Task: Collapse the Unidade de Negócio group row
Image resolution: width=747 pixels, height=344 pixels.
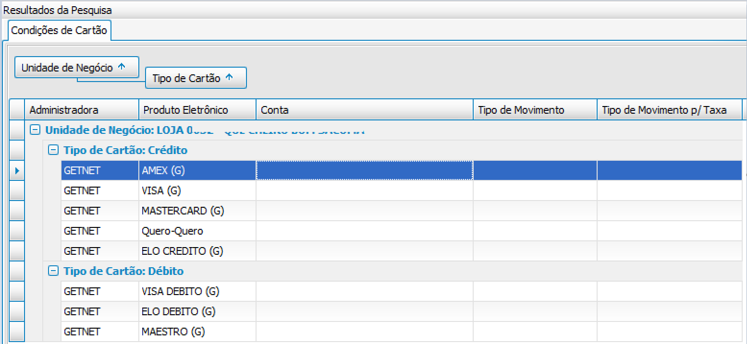Action: (35, 130)
